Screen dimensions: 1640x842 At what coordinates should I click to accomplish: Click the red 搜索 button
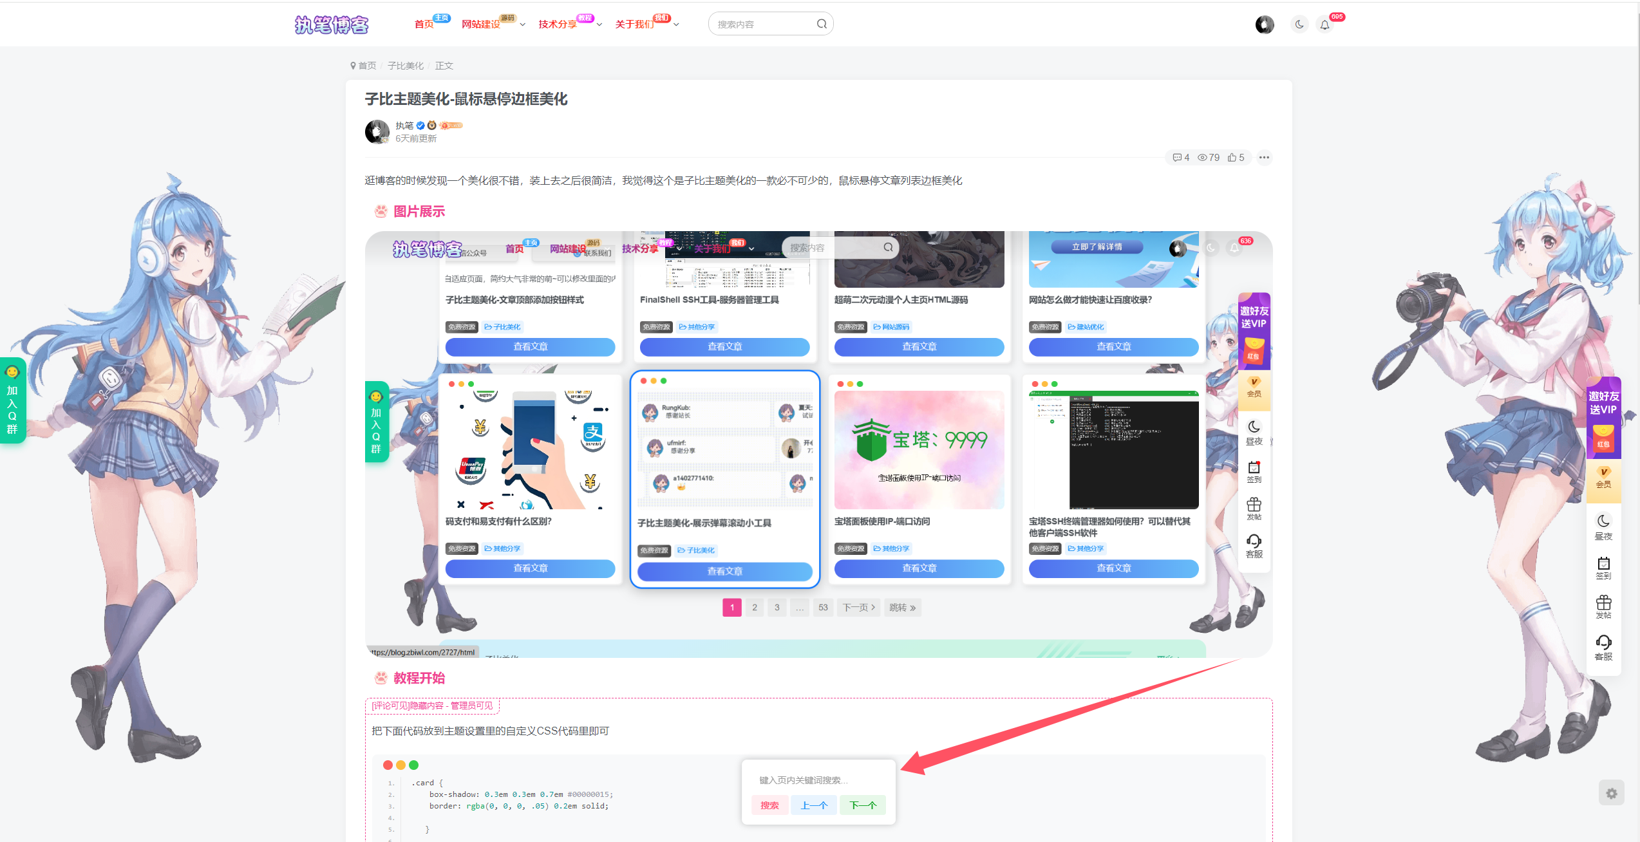(769, 805)
